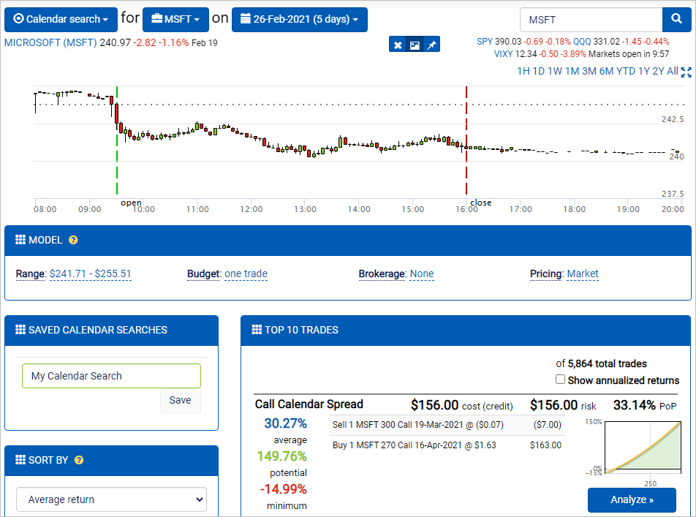Viewport: 696px width, 517px height.
Task: Click Save for the calendar search
Action: click(x=180, y=400)
